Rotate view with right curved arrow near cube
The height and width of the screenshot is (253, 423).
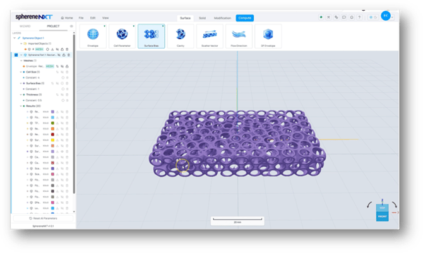click(x=394, y=204)
